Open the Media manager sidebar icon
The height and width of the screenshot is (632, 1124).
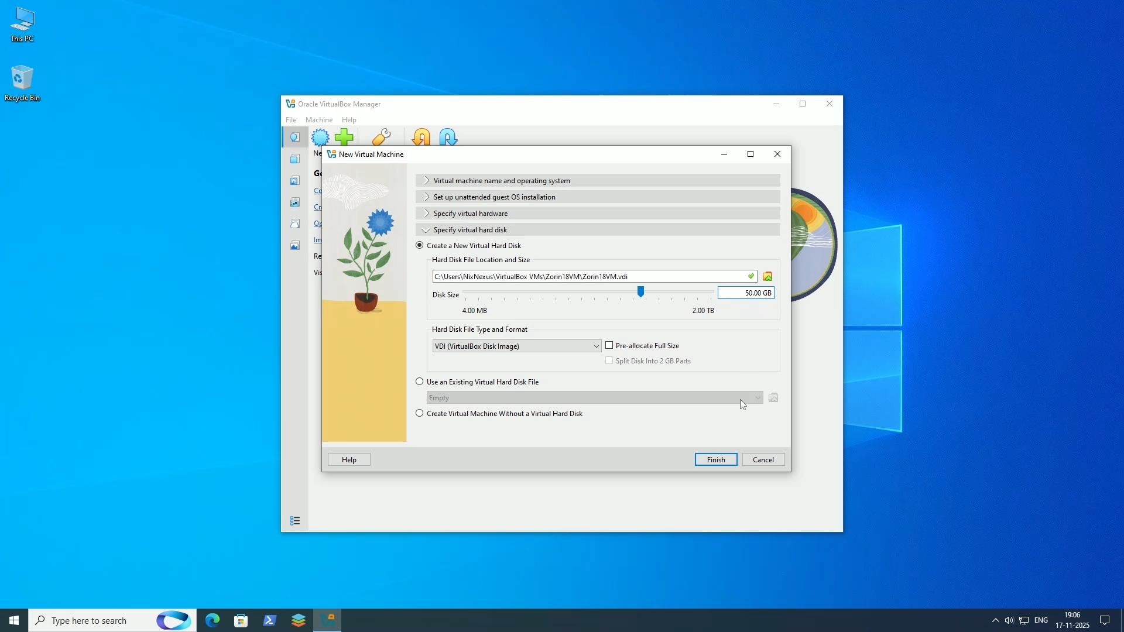pos(295,180)
